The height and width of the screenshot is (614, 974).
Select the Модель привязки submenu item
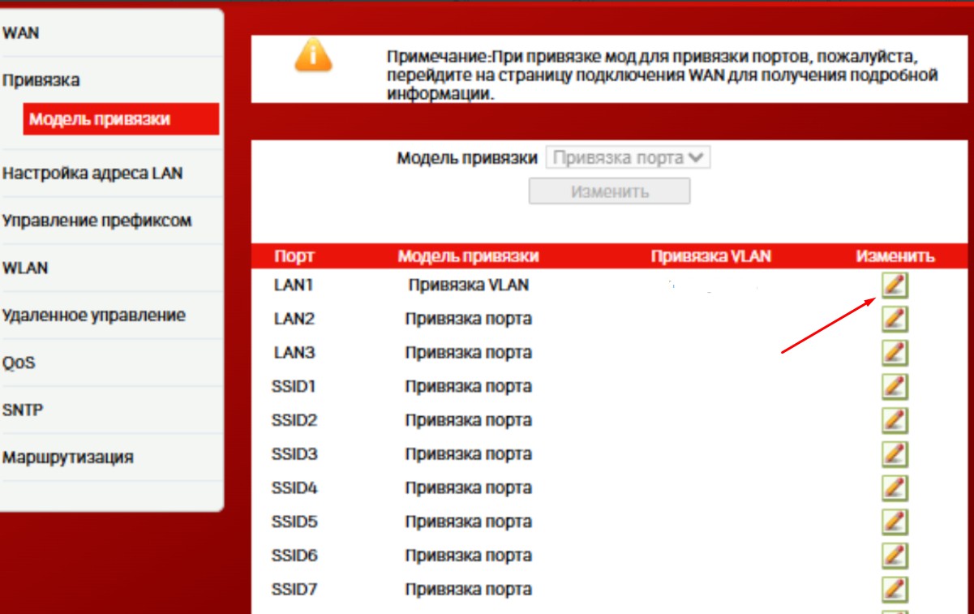coord(100,119)
